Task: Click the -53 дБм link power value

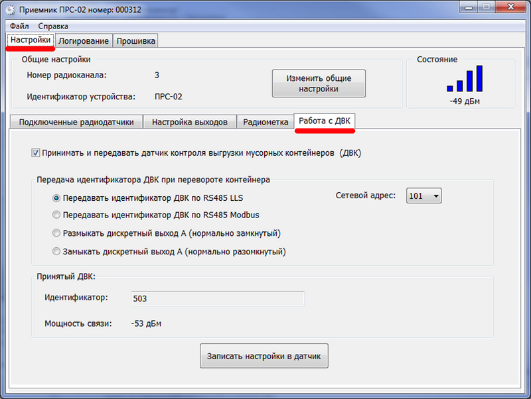Action: click(146, 323)
